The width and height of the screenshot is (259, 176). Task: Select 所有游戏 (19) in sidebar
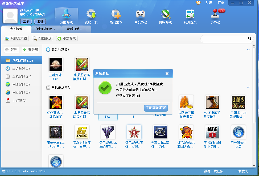point(22,61)
